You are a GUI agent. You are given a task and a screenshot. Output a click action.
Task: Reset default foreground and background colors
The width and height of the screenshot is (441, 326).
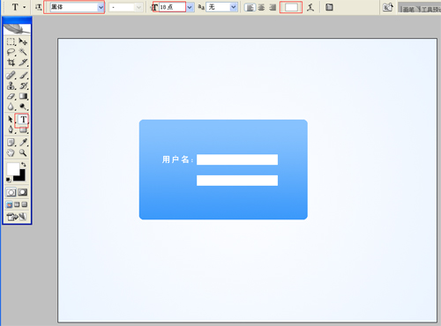pos(9,180)
